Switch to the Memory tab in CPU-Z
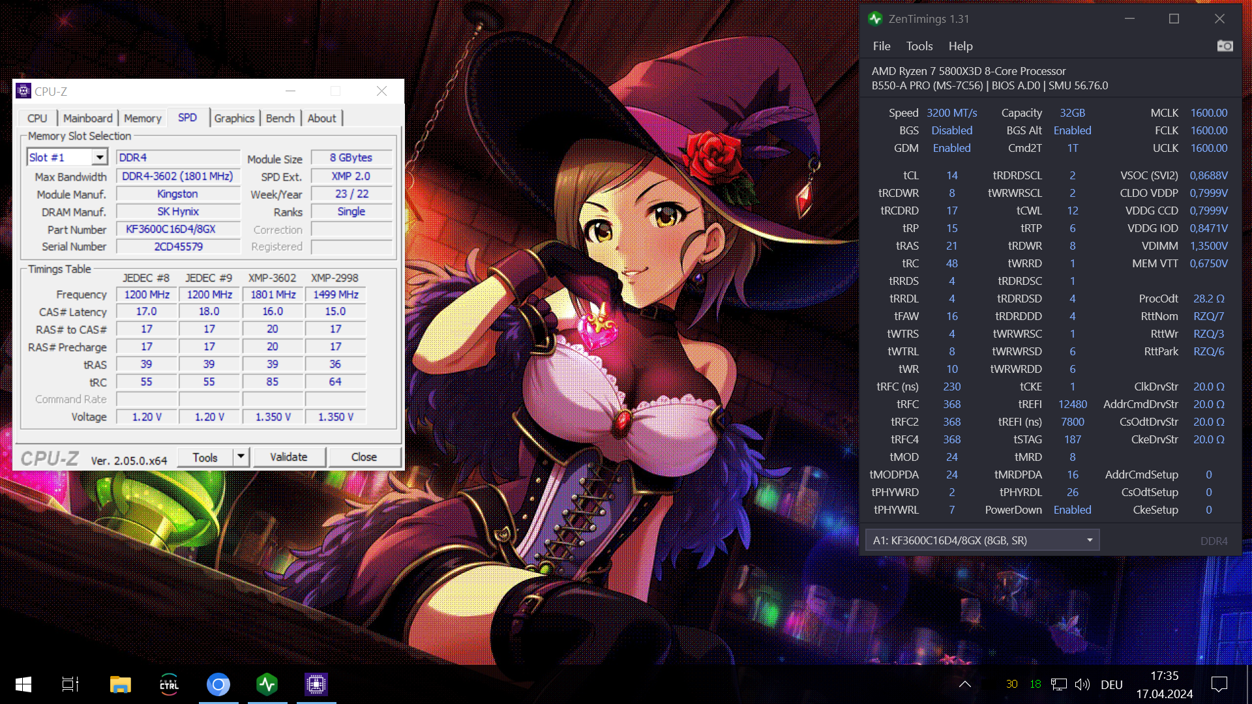1252x704 pixels. tap(142, 118)
